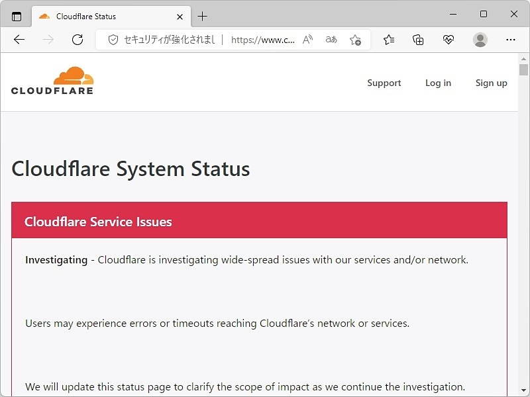Click the translate page icon
This screenshot has height=397, width=530.
click(x=331, y=40)
